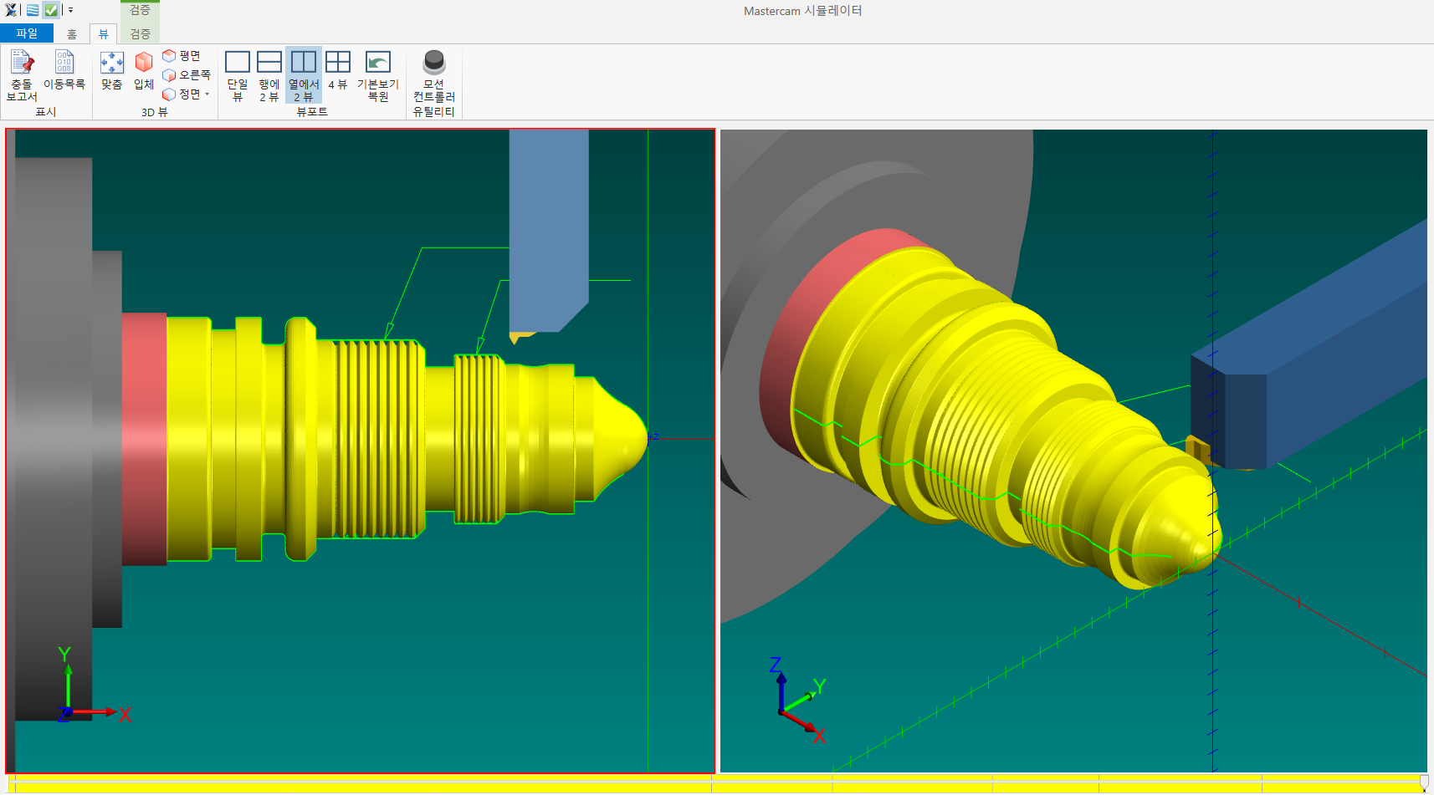1434x795 pixels.
Task: Click the Mastercam logo icon in the quick access bar
Action: coord(11,10)
